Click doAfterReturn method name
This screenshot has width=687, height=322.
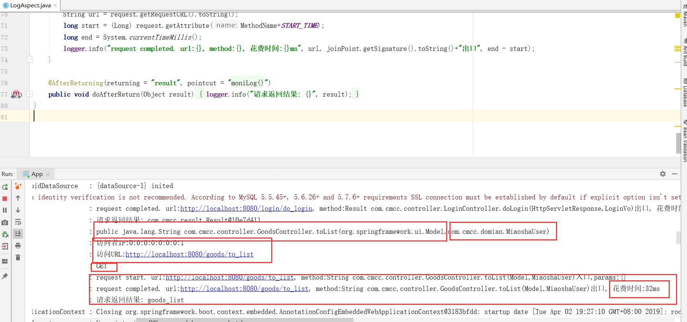point(116,94)
